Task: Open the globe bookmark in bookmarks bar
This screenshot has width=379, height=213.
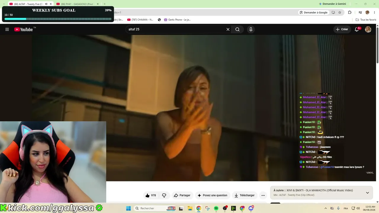Action: click(x=159, y=20)
